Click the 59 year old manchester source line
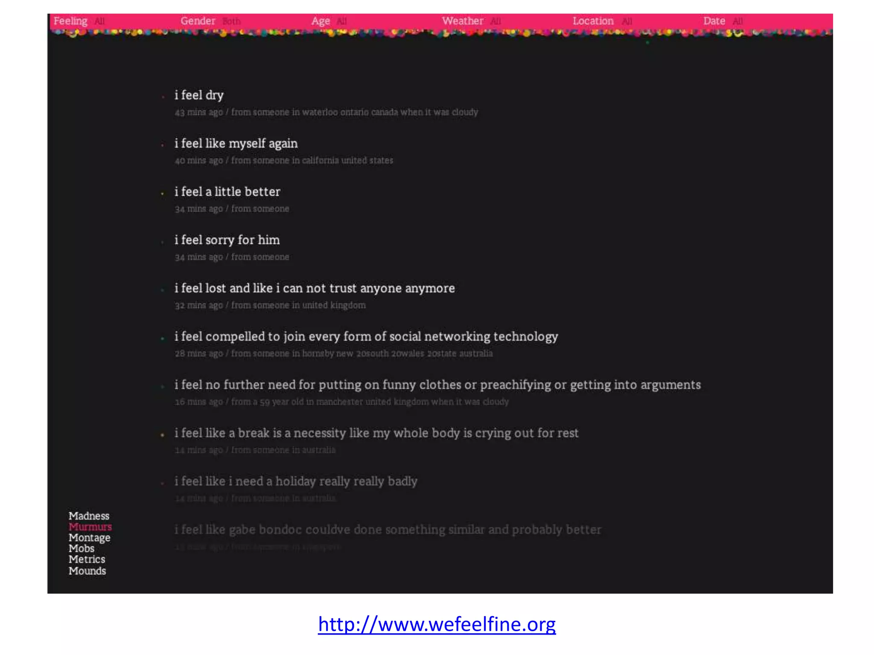The image size is (874, 655). (x=341, y=402)
